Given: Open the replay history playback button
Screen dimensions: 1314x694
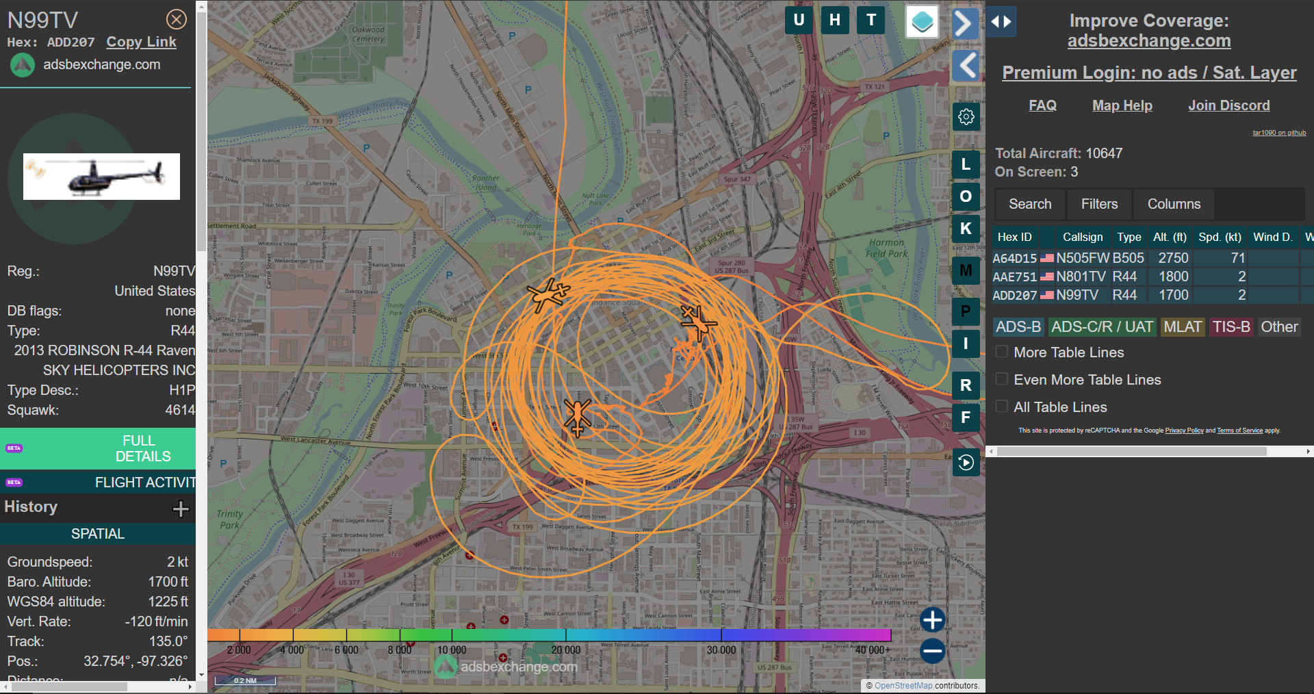Looking at the screenshot, I should pyautogui.click(x=966, y=463).
